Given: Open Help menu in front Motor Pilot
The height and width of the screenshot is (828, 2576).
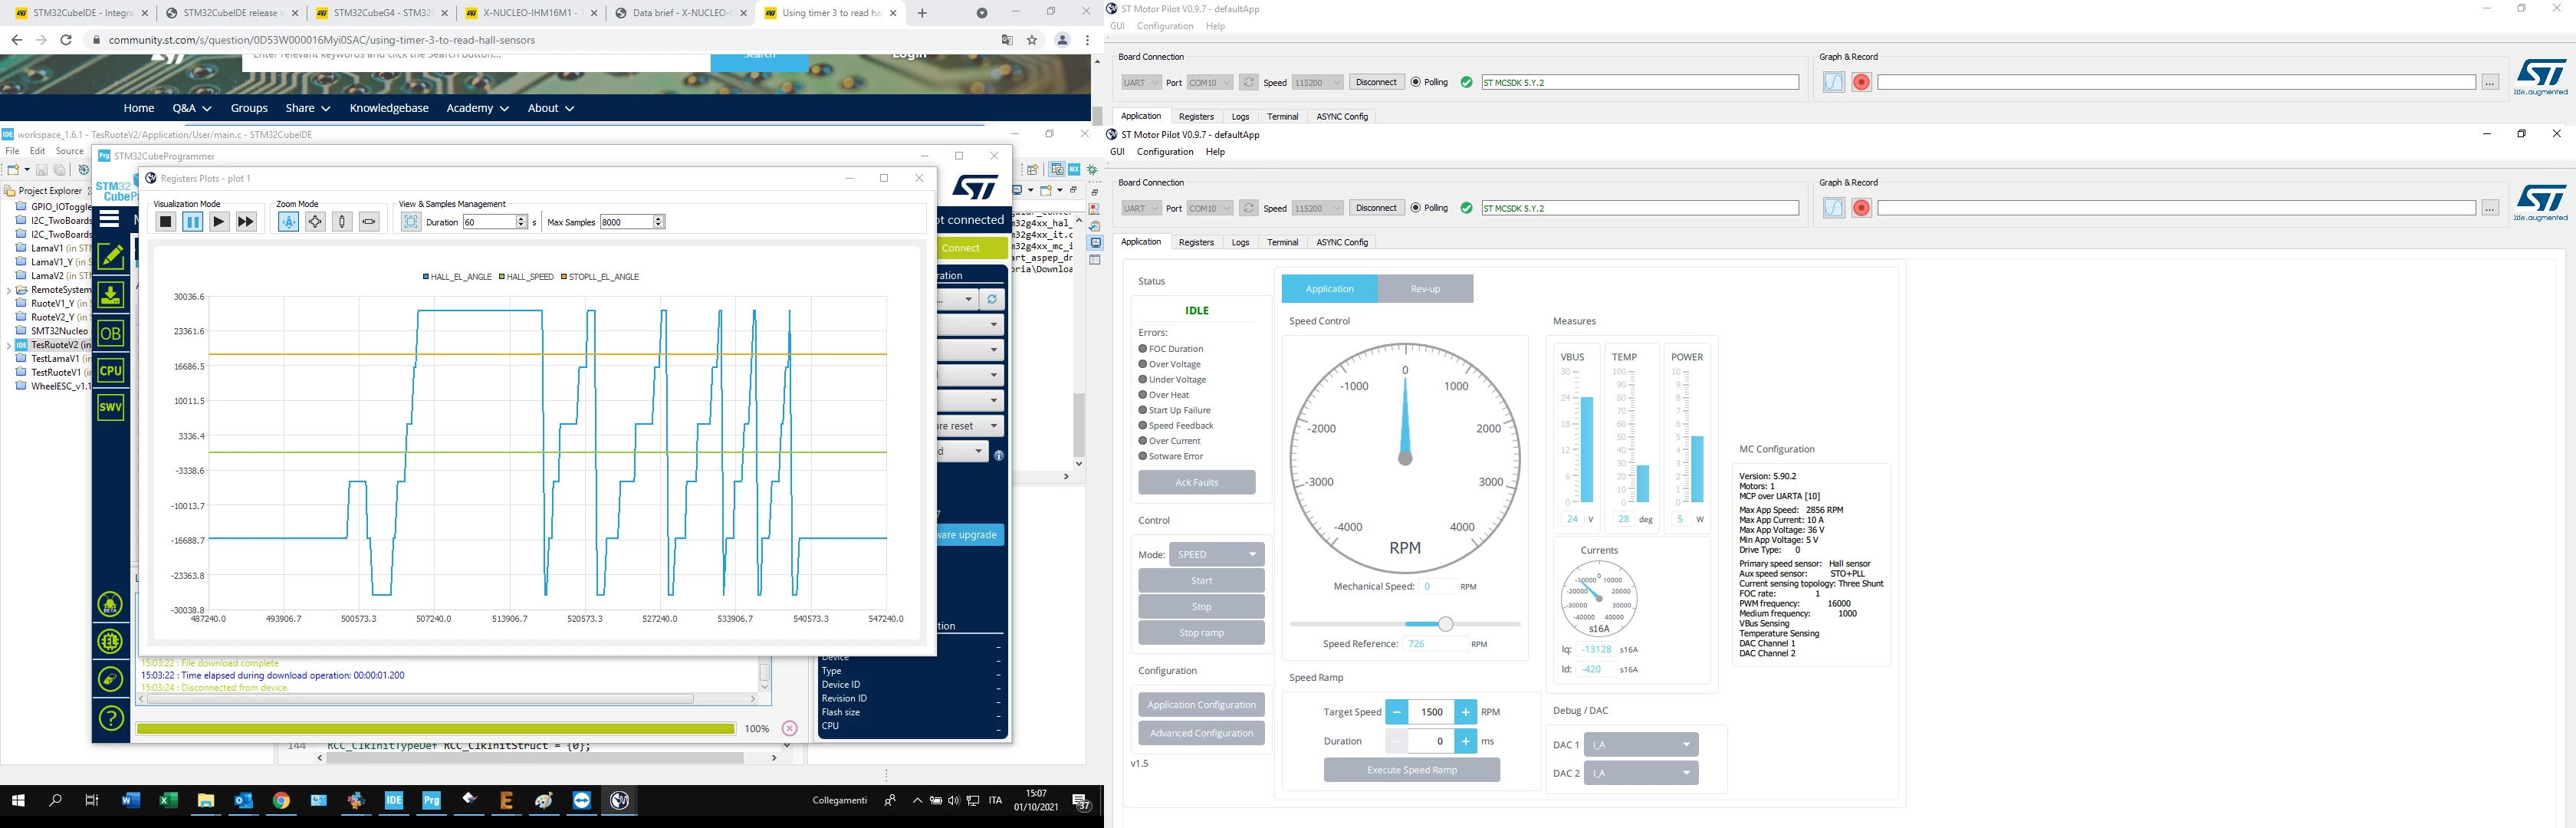Looking at the screenshot, I should [1215, 152].
